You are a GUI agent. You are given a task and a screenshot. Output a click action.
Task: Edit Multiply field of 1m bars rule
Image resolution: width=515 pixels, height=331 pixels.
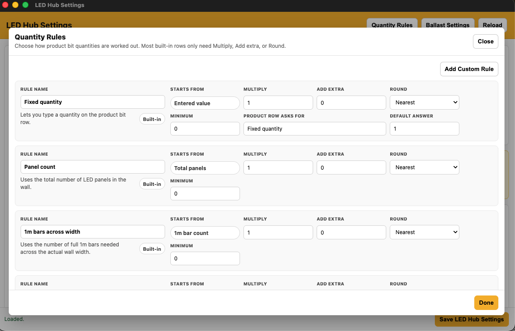pos(278,232)
